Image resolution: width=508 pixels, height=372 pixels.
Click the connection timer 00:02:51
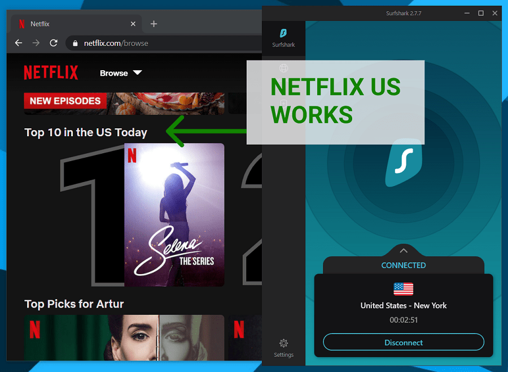404,320
